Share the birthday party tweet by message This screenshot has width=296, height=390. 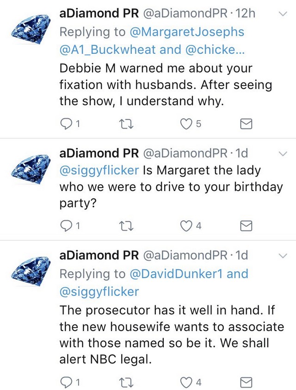247,226
